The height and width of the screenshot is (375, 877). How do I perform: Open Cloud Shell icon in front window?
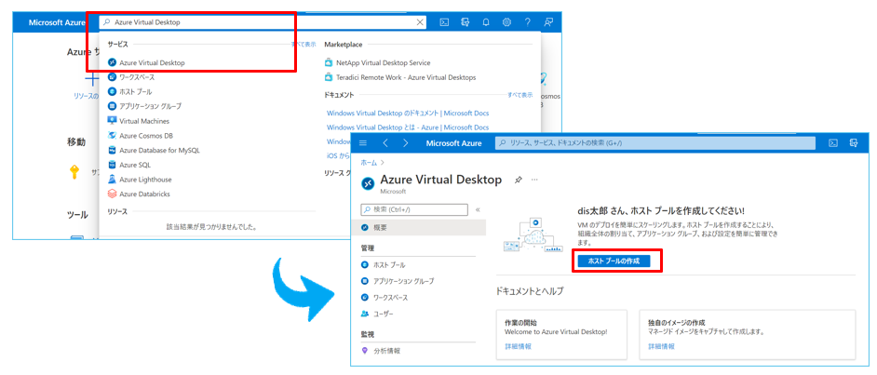click(x=833, y=143)
